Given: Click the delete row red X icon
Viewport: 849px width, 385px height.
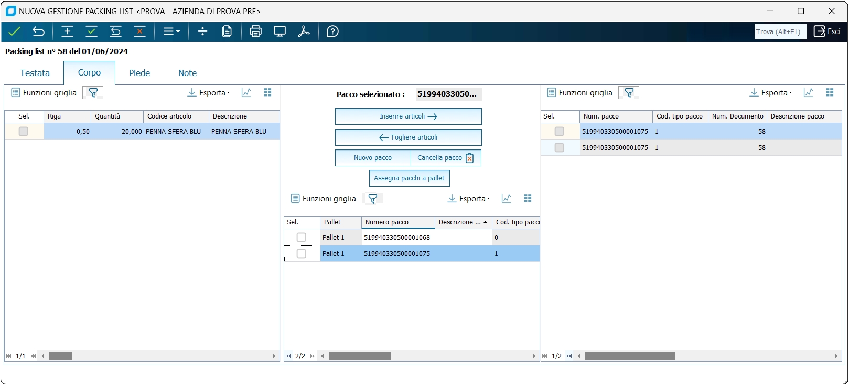Looking at the screenshot, I should click(139, 31).
